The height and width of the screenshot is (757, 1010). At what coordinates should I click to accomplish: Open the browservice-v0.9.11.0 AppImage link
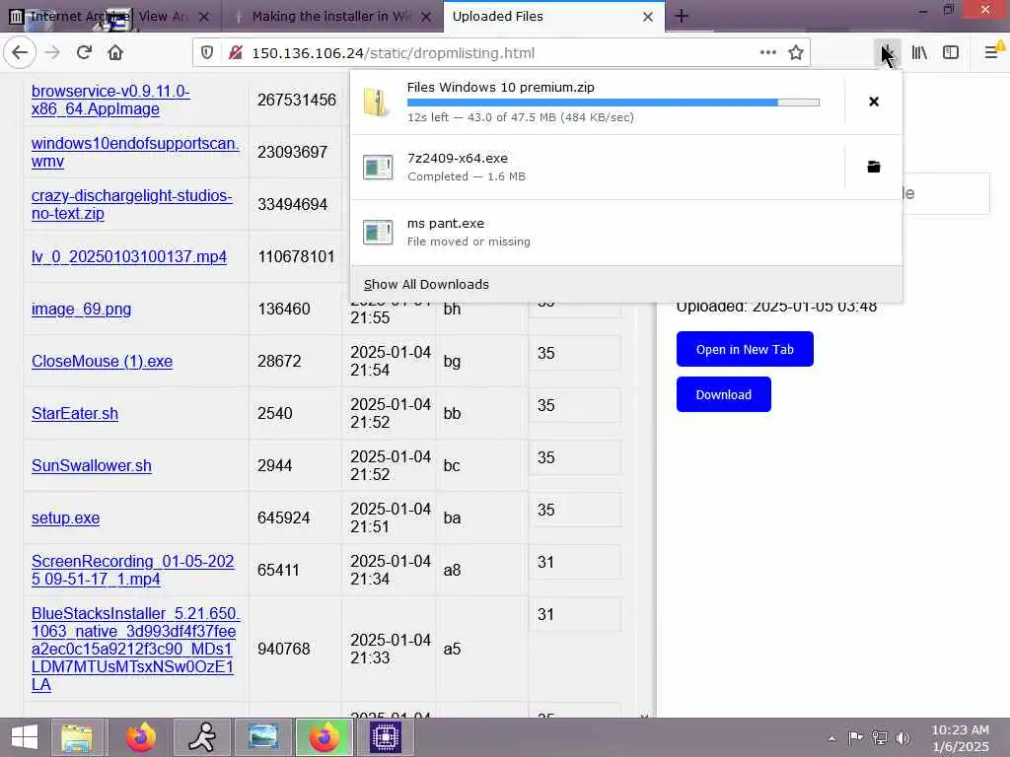(x=110, y=100)
